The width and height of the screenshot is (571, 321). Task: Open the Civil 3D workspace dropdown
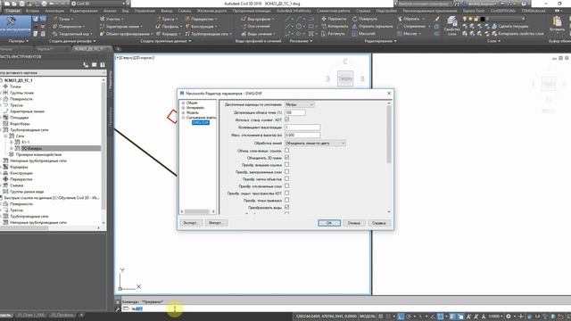[99, 4]
